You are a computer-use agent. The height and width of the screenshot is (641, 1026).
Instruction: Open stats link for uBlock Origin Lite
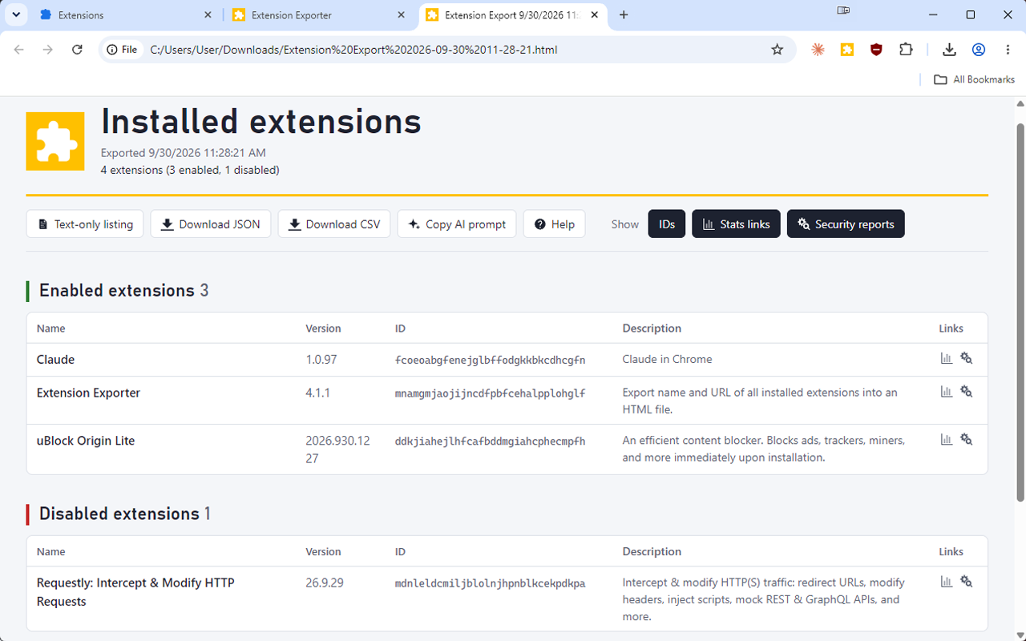click(x=947, y=439)
